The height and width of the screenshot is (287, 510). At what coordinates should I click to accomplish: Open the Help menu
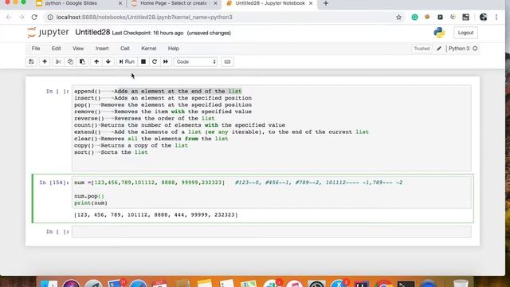174,48
